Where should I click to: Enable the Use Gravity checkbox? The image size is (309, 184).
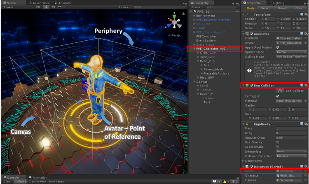[277, 142]
